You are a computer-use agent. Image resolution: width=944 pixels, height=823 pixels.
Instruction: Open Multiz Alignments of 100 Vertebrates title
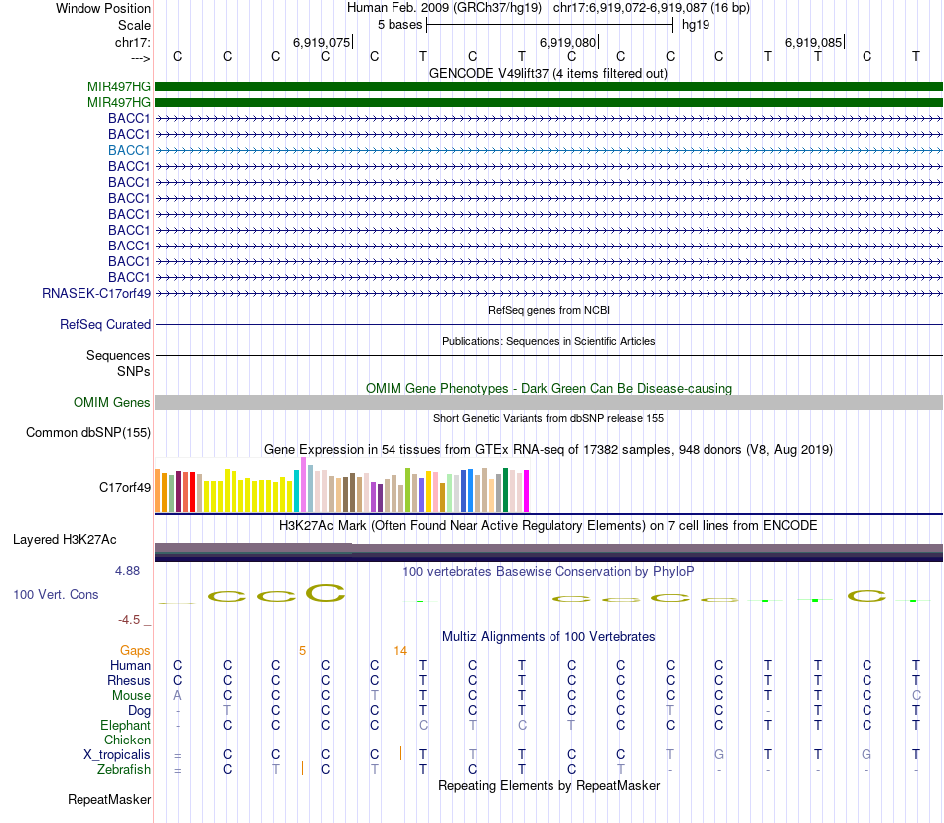549,636
